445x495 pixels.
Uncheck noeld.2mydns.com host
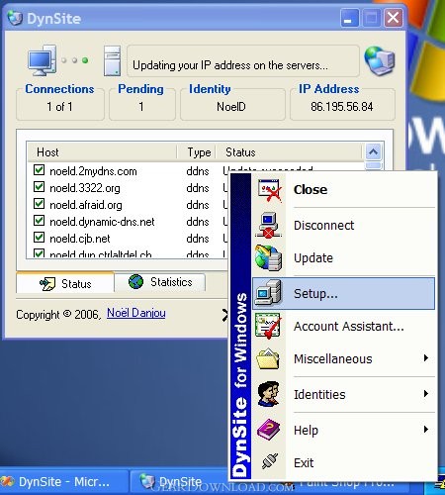coord(39,170)
